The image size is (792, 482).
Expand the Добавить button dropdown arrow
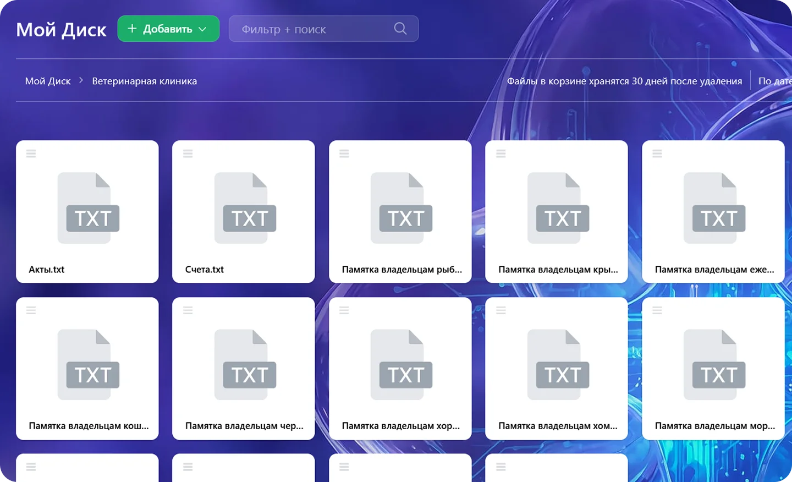pos(202,29)
